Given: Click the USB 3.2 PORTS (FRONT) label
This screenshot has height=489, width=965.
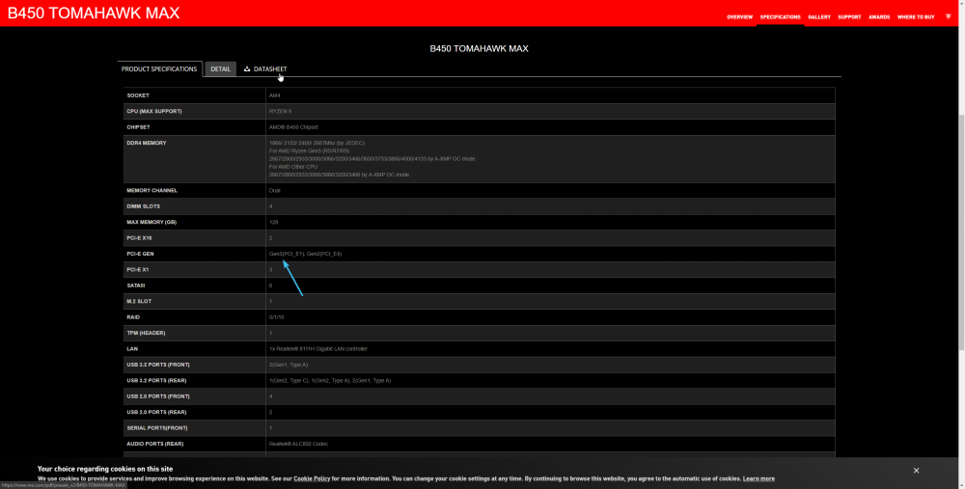Looking at the screenshot, I should click(x=158, y=365).
